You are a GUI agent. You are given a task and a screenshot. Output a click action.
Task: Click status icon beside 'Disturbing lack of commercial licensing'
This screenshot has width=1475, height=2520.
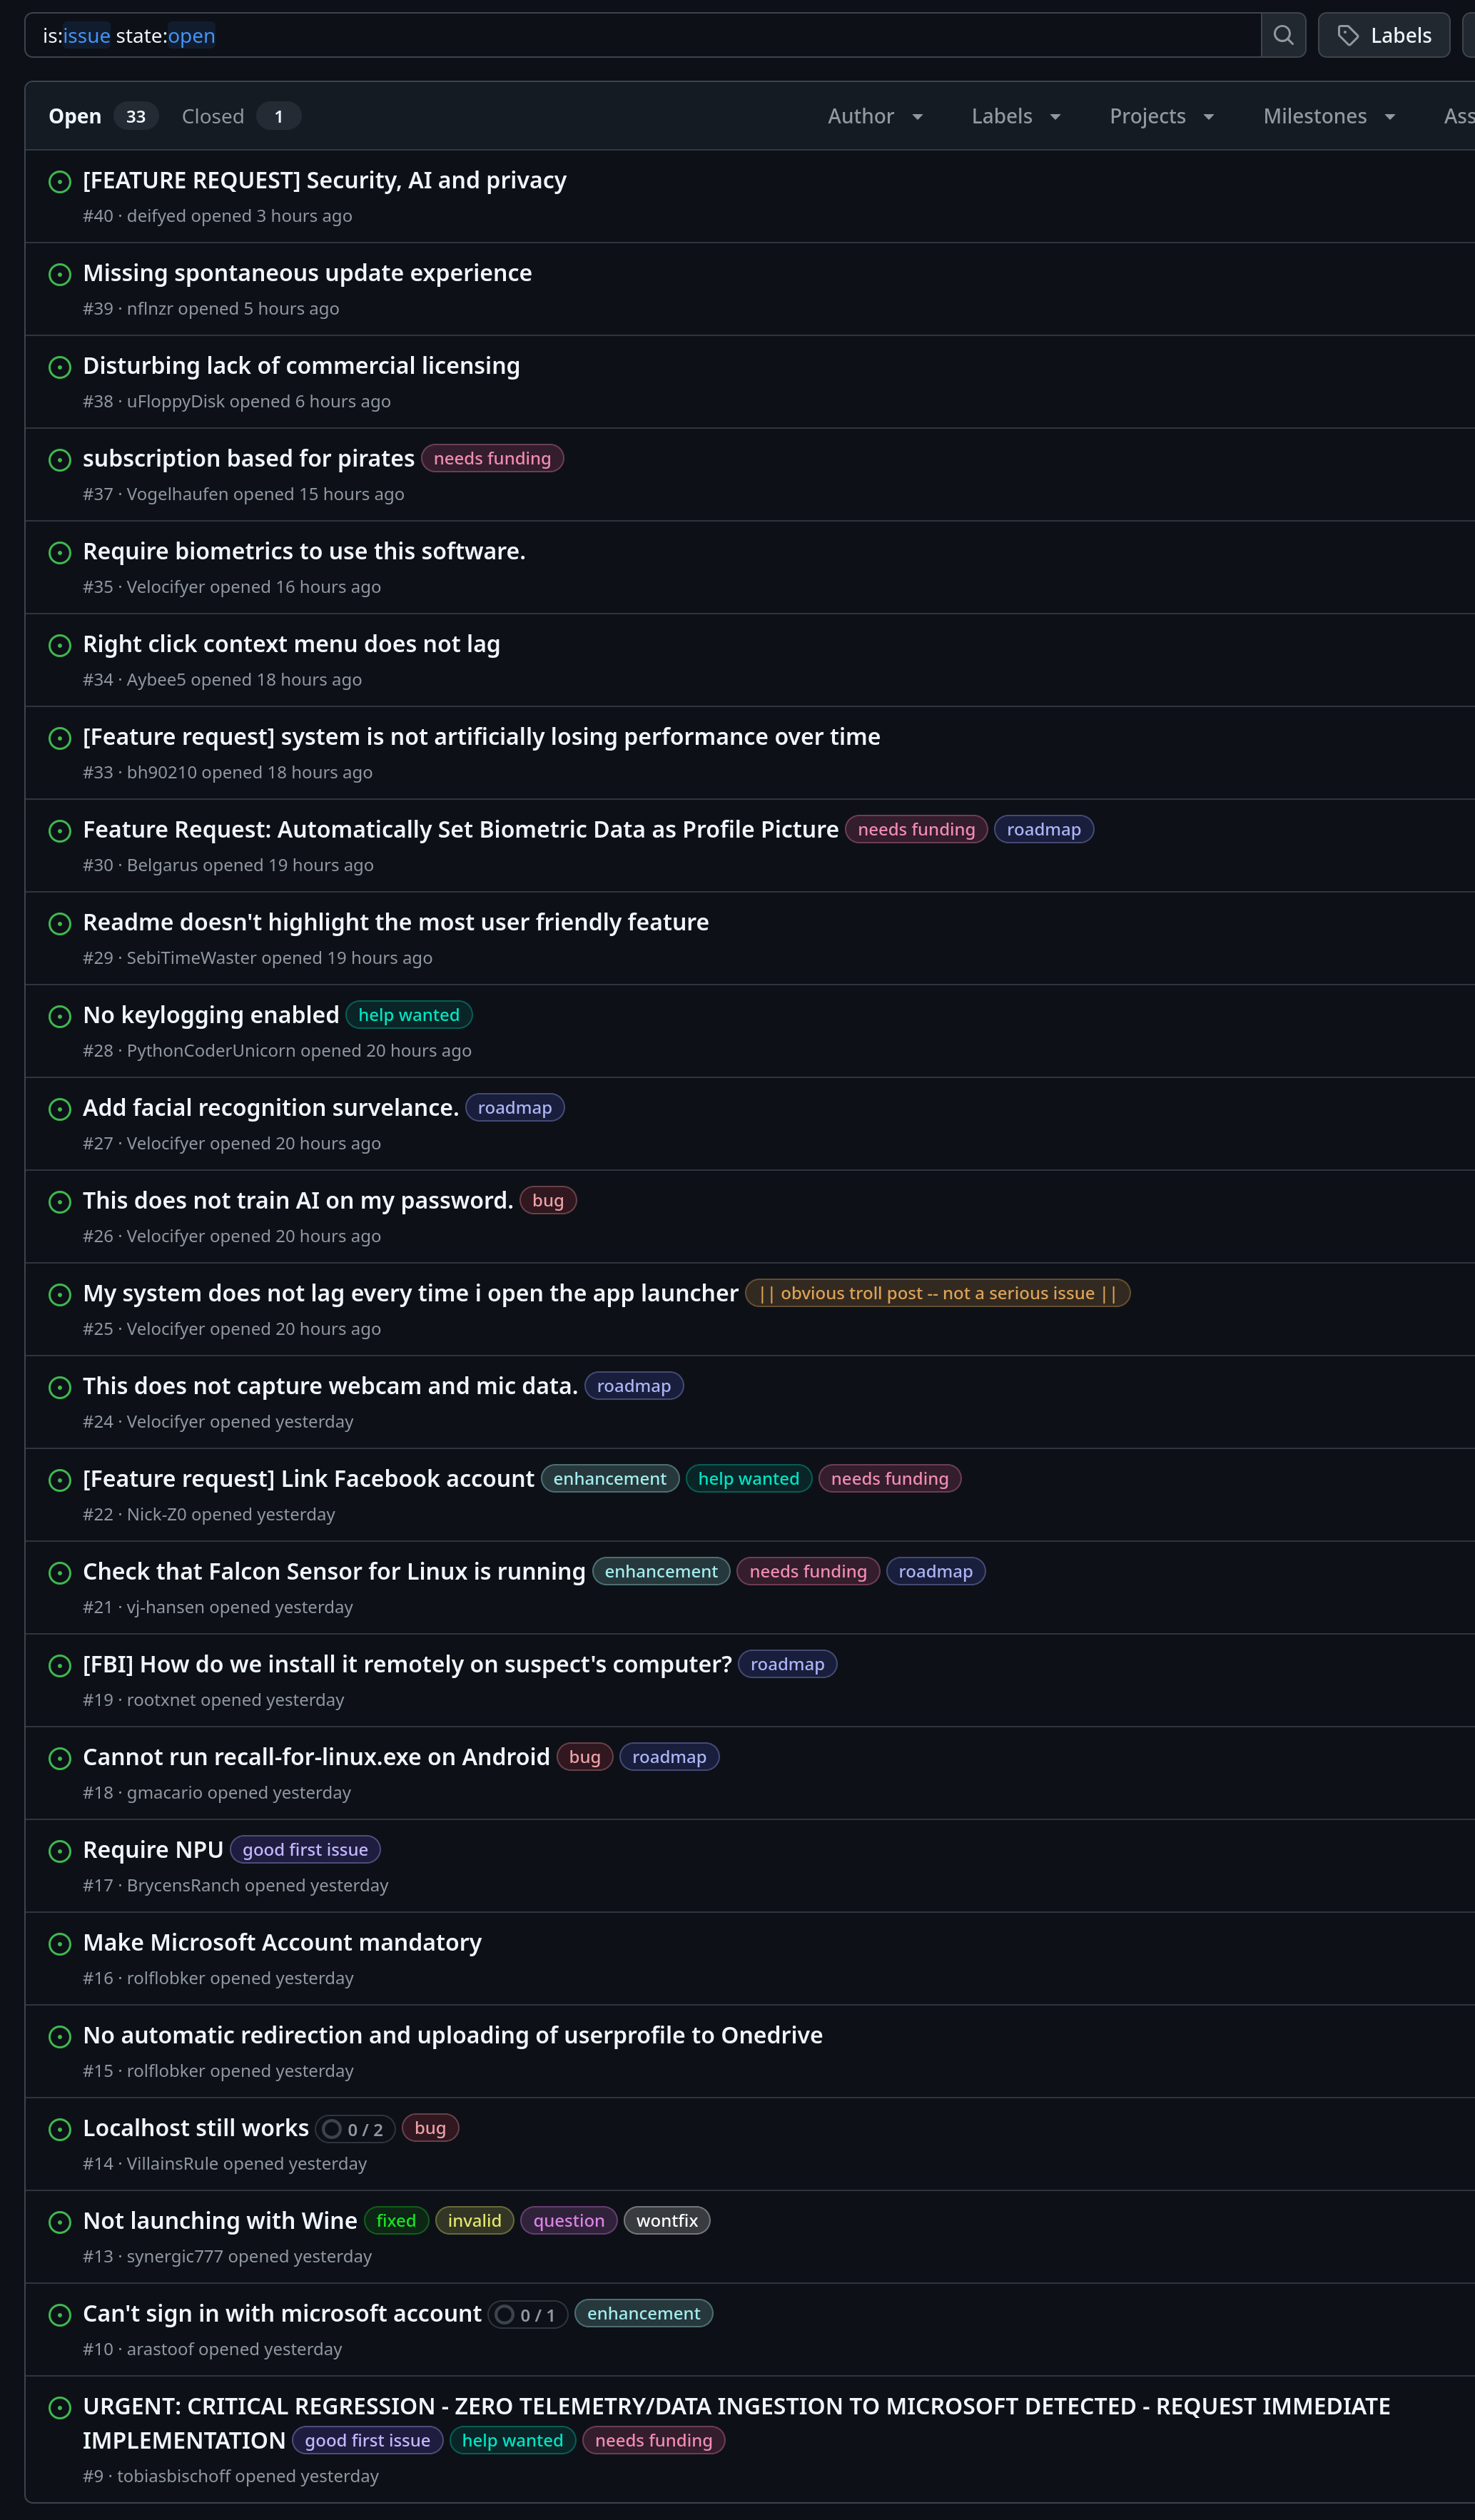pyautogui.click(x=60, y=367)
